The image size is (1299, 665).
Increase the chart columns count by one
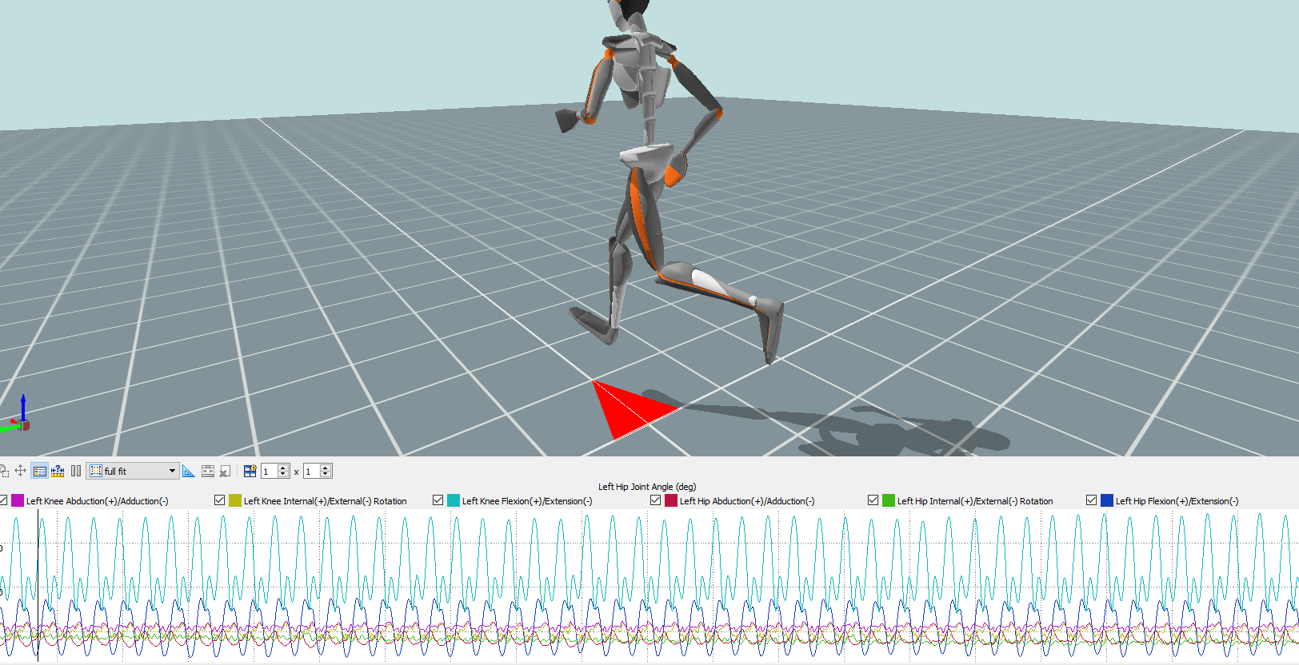click(326, 468)
